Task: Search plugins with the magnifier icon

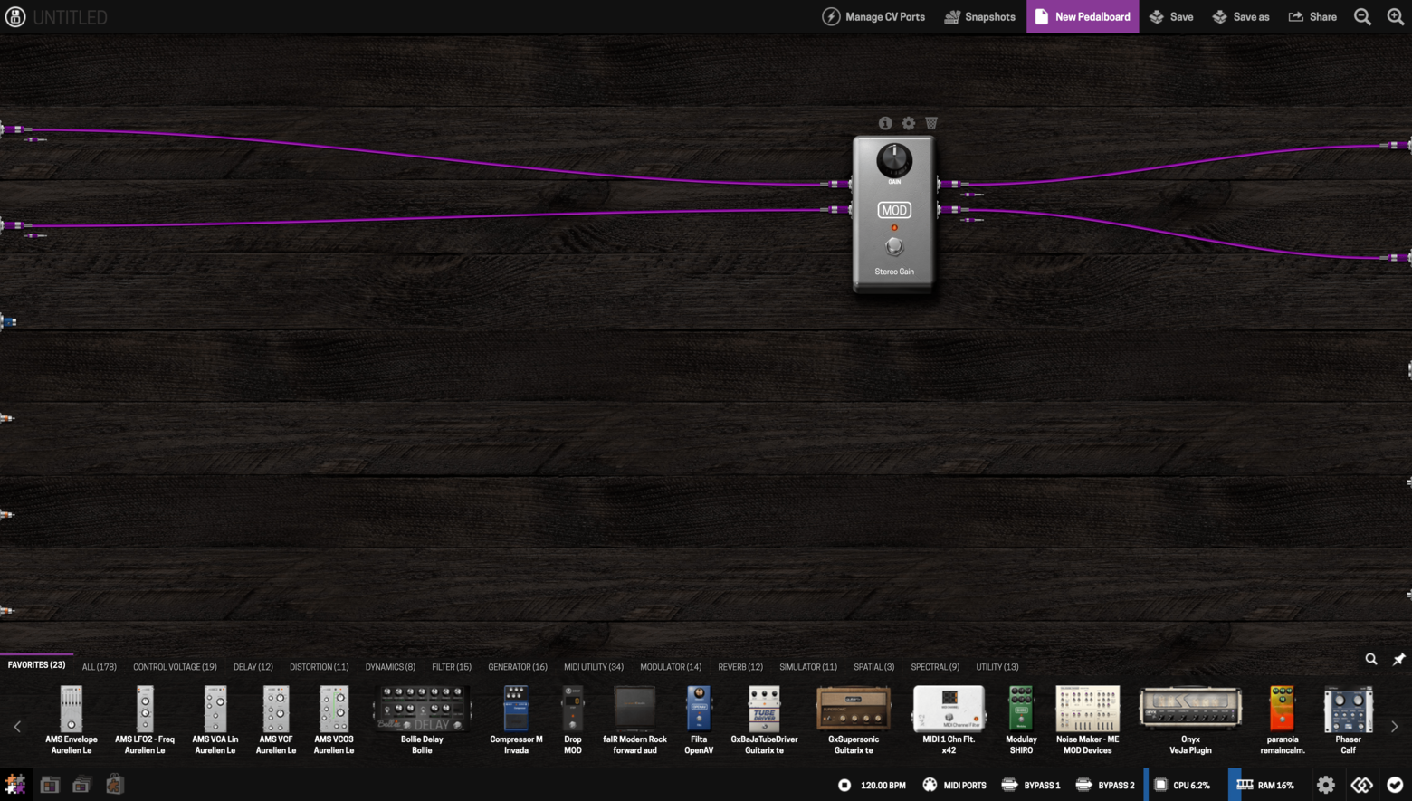Action: tap(1371, 660)
